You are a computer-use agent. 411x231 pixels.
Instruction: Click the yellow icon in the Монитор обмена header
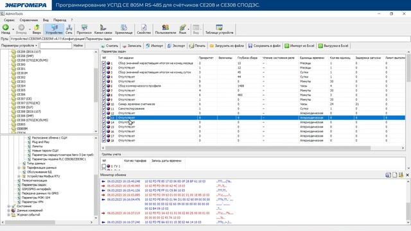coord(401,175)
